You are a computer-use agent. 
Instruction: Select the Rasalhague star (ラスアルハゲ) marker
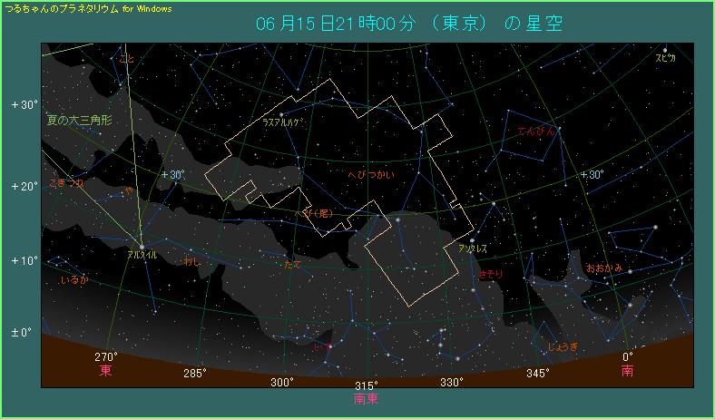click(x=283, y=113)
